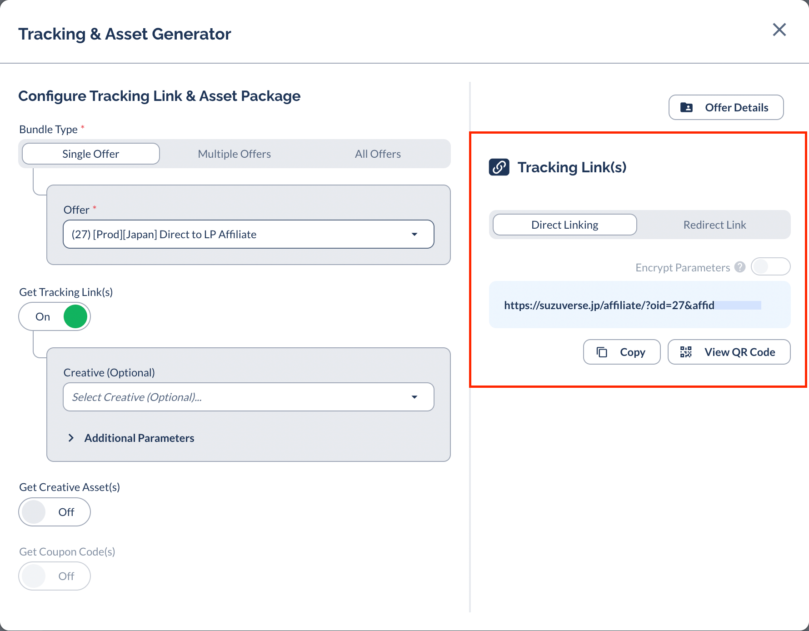Click the Creative dropdown caret icon
Image resolution: width=809 pixels, height=631 pixels.
414,397
